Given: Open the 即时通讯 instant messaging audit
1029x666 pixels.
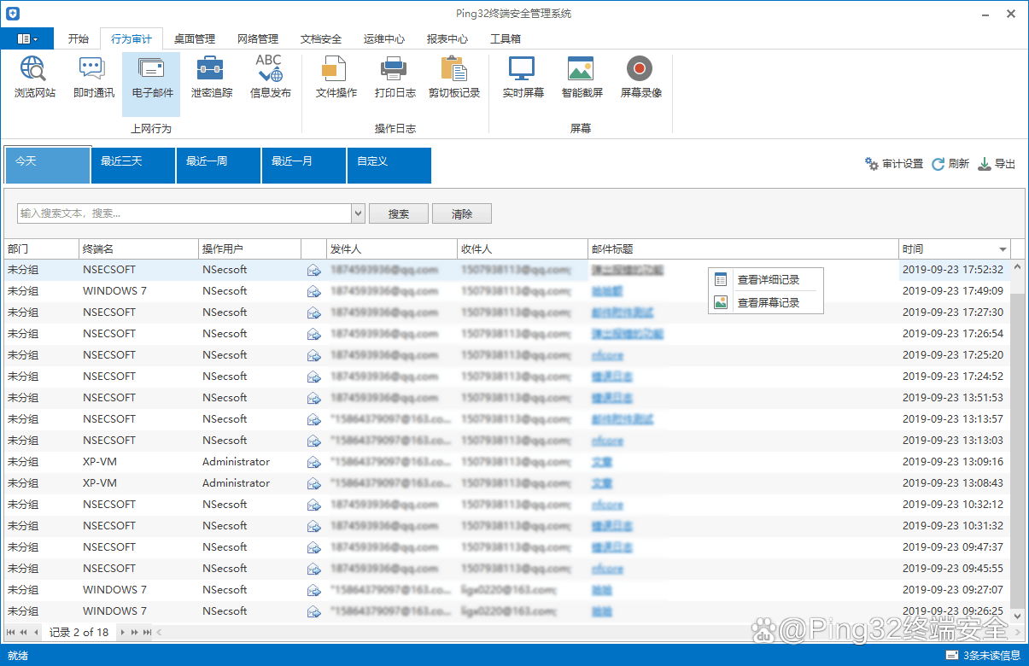Looking at the screenshot, I should 93,78.
